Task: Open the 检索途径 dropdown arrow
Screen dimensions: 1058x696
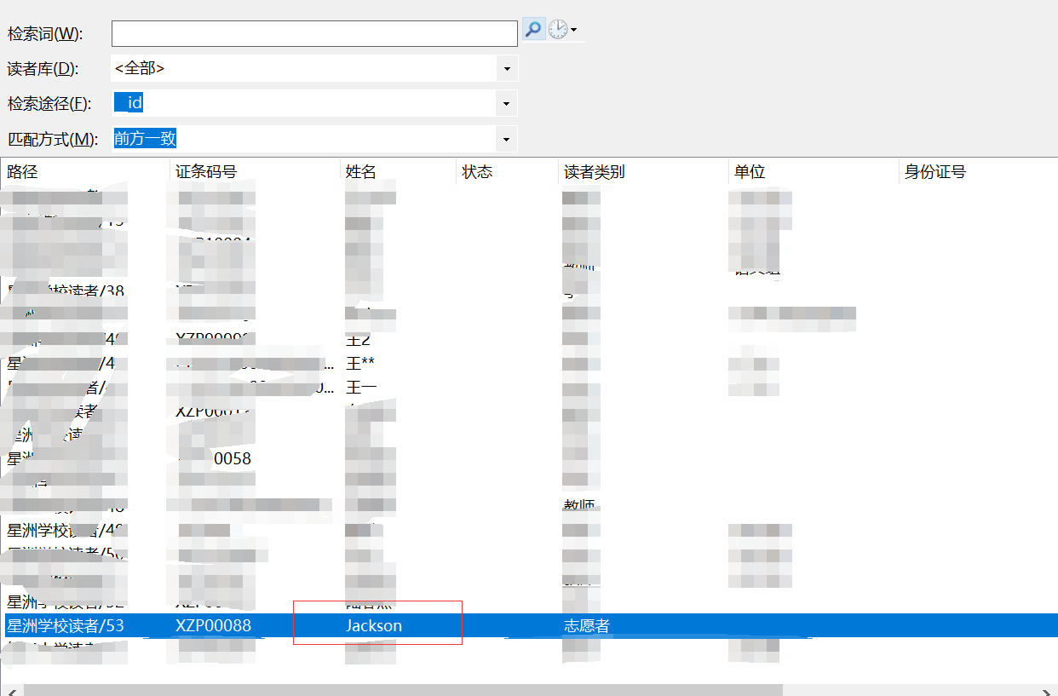Action: (x=506, y=104)
